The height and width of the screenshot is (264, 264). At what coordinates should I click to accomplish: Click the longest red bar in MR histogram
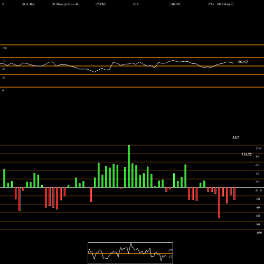[x=219, y=203]
